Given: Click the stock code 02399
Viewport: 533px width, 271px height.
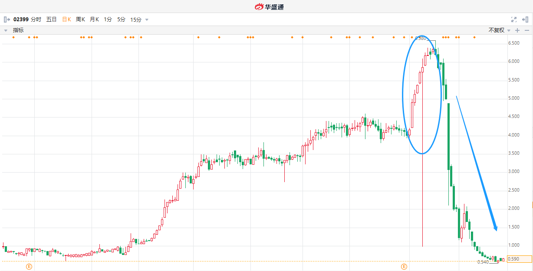Looking at the screenshot, I should coord(21,20).
